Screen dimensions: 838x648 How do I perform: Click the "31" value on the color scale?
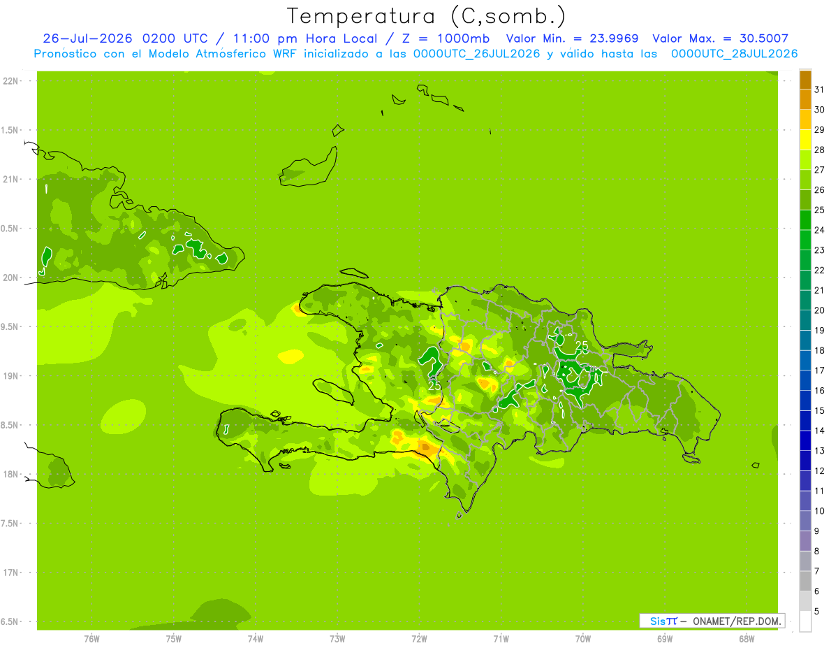tap(820, 89)
